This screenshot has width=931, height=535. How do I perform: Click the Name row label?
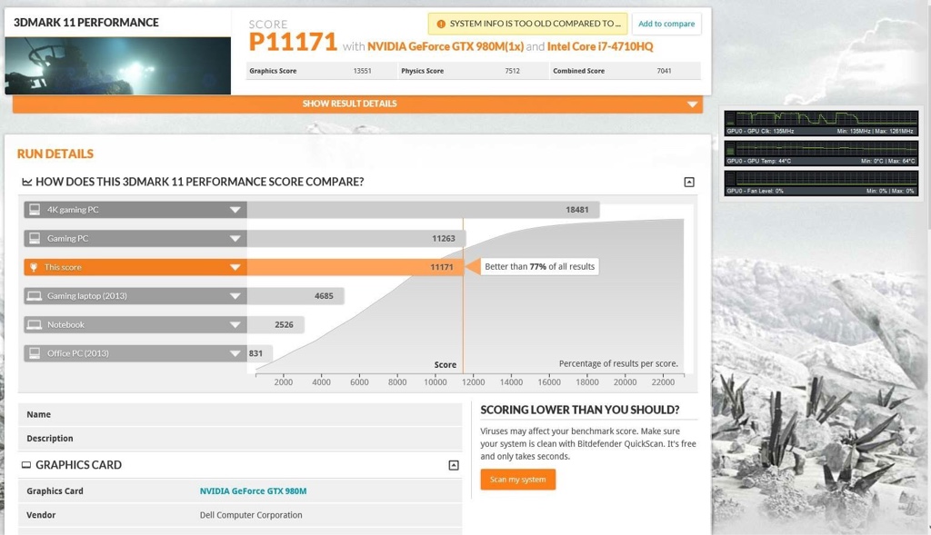pyautogui.click(x=38, y=414)
